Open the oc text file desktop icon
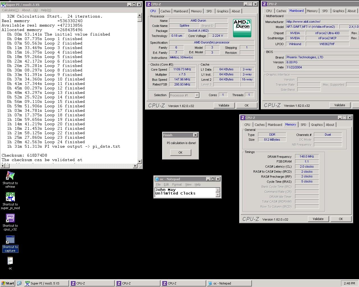Image resolution: width=359 pixels, height=287 pixels. [x=10, y=263]
